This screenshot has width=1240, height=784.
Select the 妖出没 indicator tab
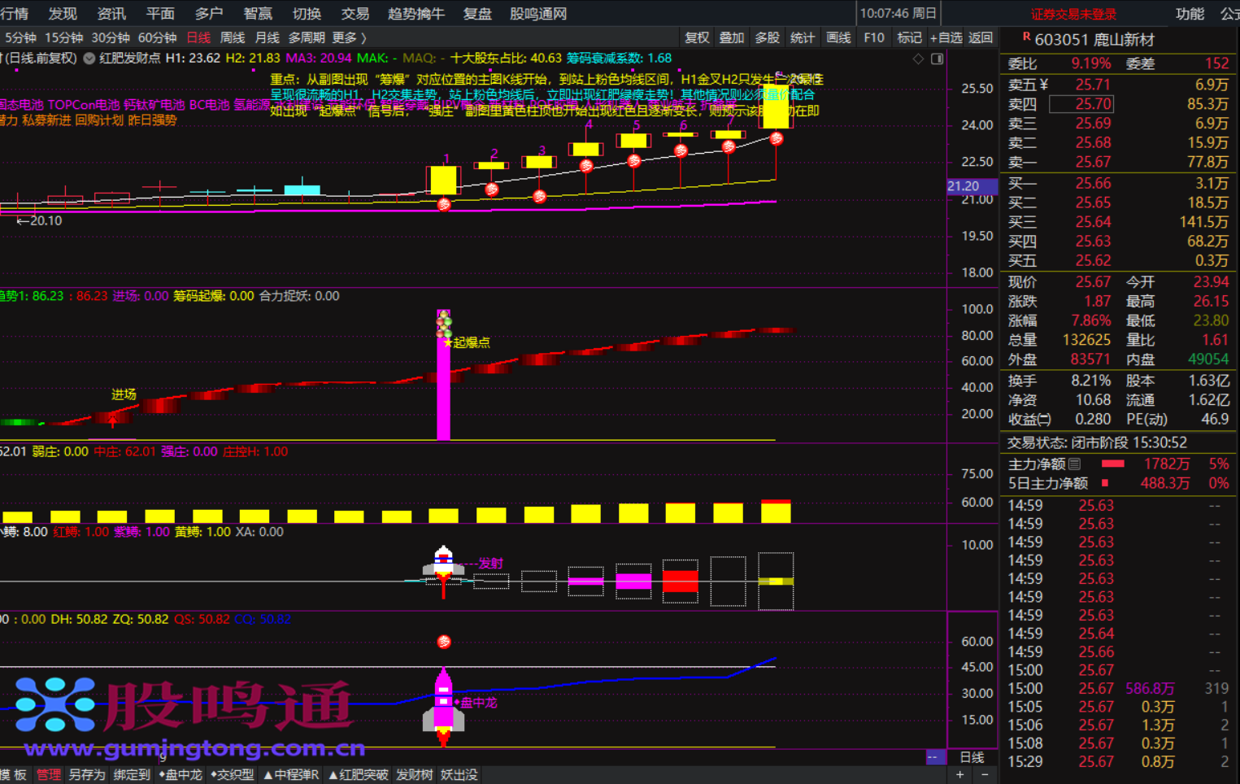click(459, 775)
